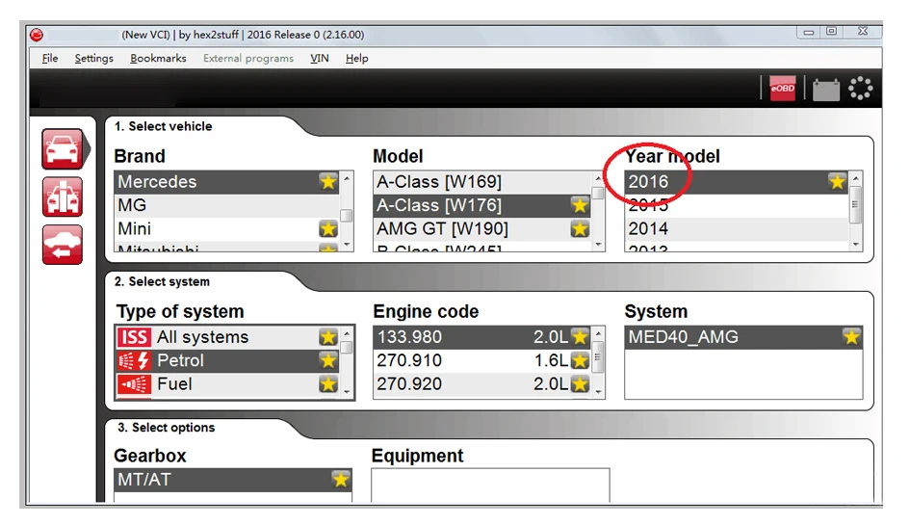The image size is (910, 525).
Task: Select ISS All systems type
Action: 227,337
